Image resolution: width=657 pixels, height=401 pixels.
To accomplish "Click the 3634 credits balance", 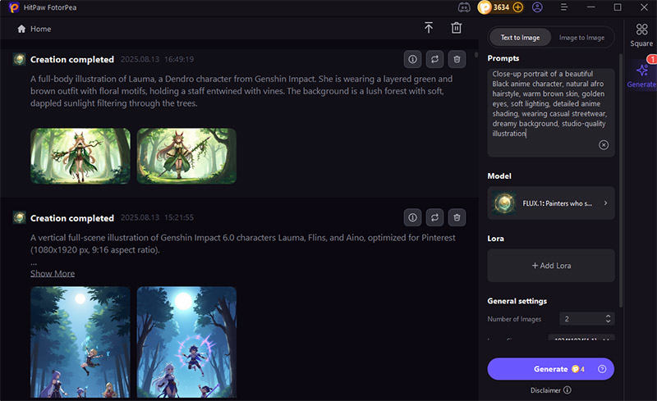I will pyautogui.click(x=501, y=7).
